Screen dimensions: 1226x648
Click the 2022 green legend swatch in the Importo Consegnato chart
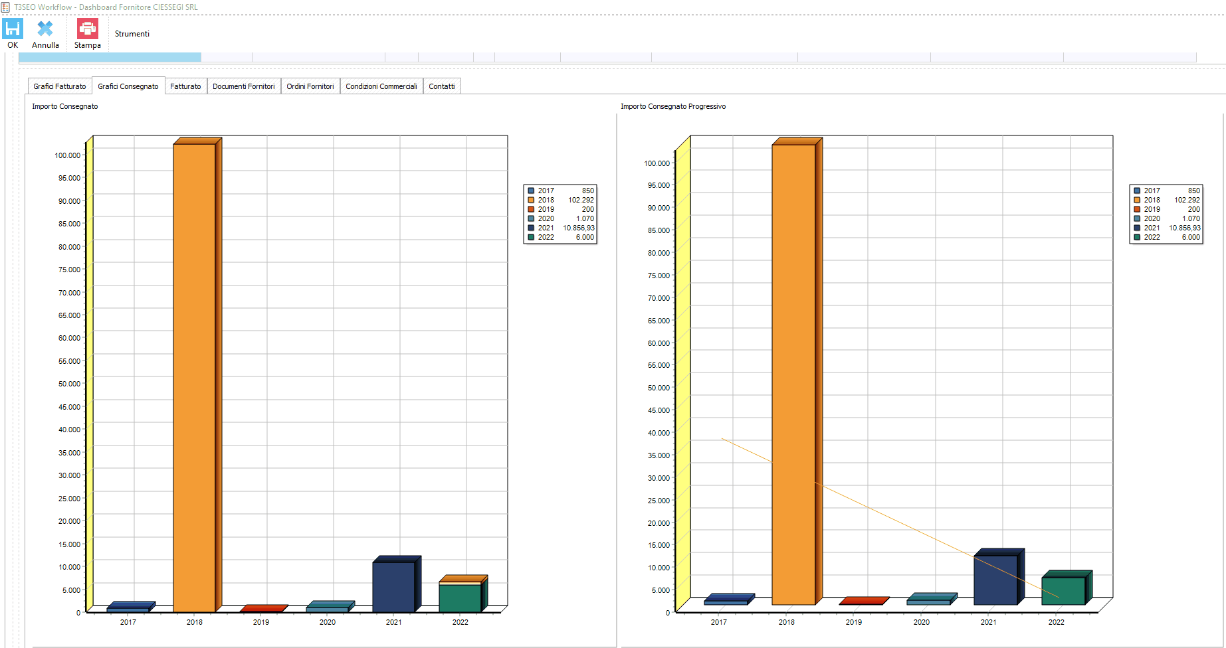(531, 237)
